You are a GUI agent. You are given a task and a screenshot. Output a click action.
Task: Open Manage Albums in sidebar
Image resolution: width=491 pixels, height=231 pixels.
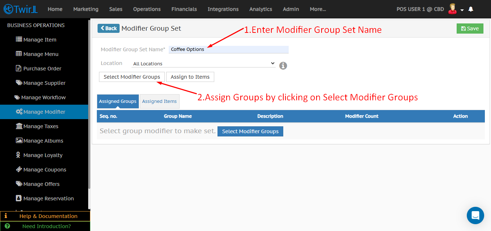[x=43, y=141]
